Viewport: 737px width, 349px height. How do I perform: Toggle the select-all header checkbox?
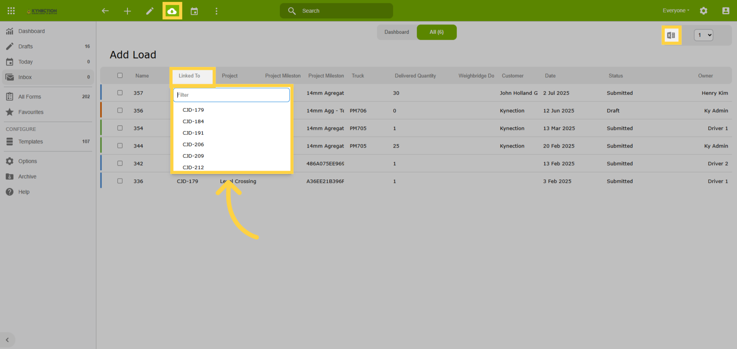tap(120, 75)
